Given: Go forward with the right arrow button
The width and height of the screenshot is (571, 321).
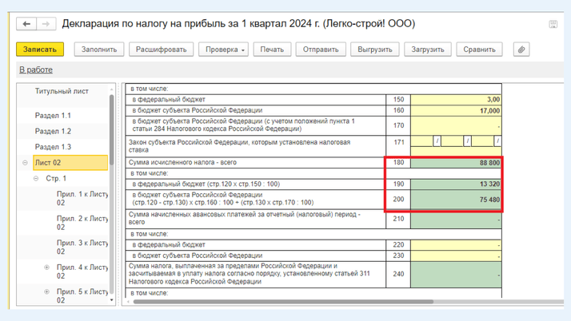Looking at the screenshot, I should tap(46, 24).
